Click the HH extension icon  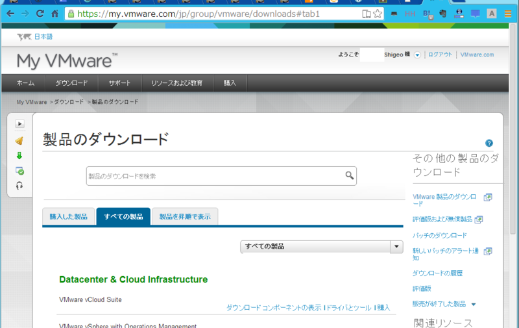410,14
